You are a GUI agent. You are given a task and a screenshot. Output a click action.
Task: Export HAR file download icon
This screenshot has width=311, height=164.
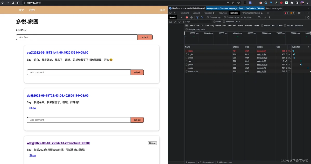(x=270, y=17)
